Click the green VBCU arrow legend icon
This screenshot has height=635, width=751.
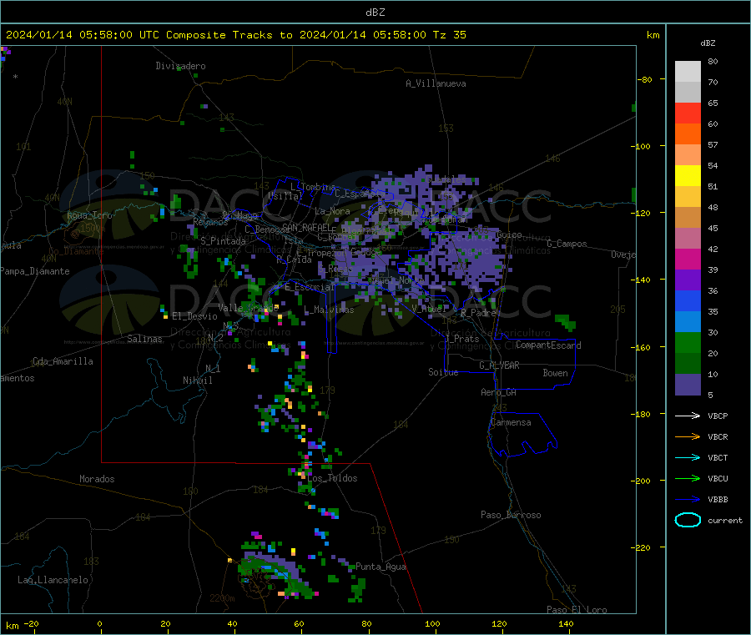tap(688, 478)
